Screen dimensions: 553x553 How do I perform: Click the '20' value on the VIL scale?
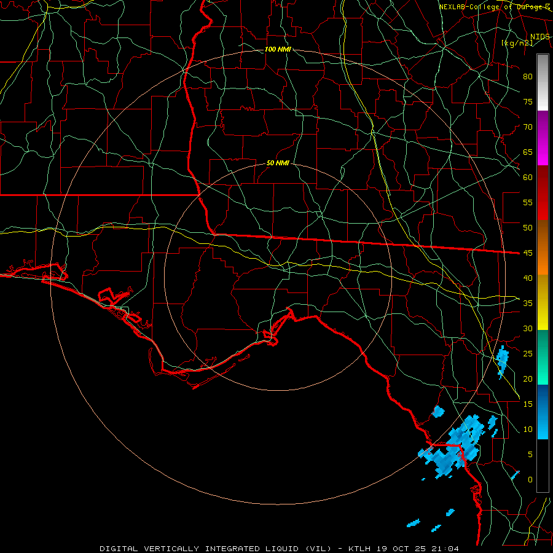(x=528, y=379)
